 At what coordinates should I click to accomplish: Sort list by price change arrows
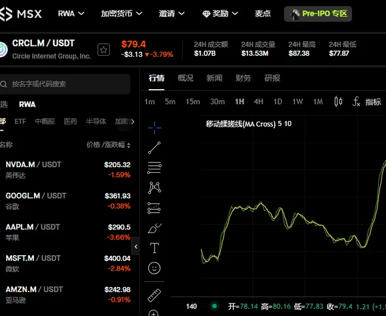[x=128, y=145]
